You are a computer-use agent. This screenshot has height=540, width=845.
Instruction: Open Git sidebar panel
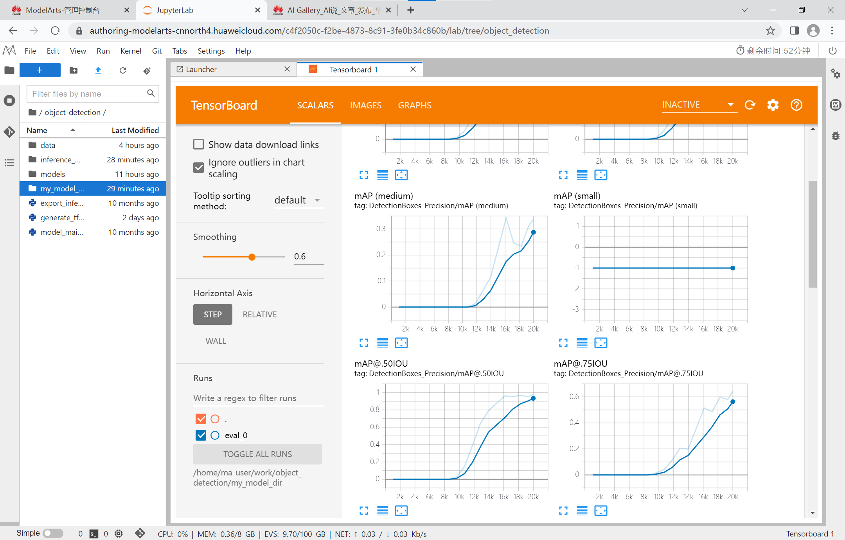(9, 131)
